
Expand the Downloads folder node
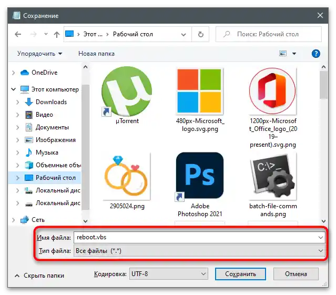[x=17, y=102]
